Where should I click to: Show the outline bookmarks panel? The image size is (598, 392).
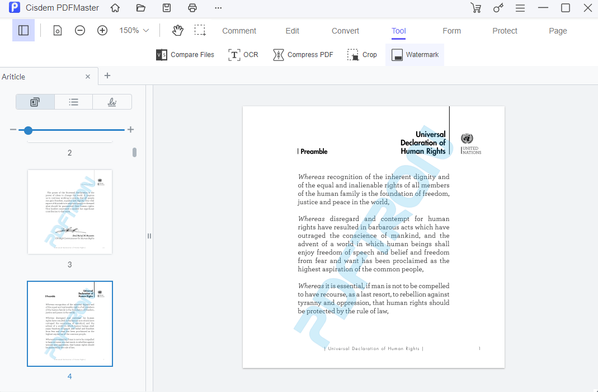tap(74, 102)
